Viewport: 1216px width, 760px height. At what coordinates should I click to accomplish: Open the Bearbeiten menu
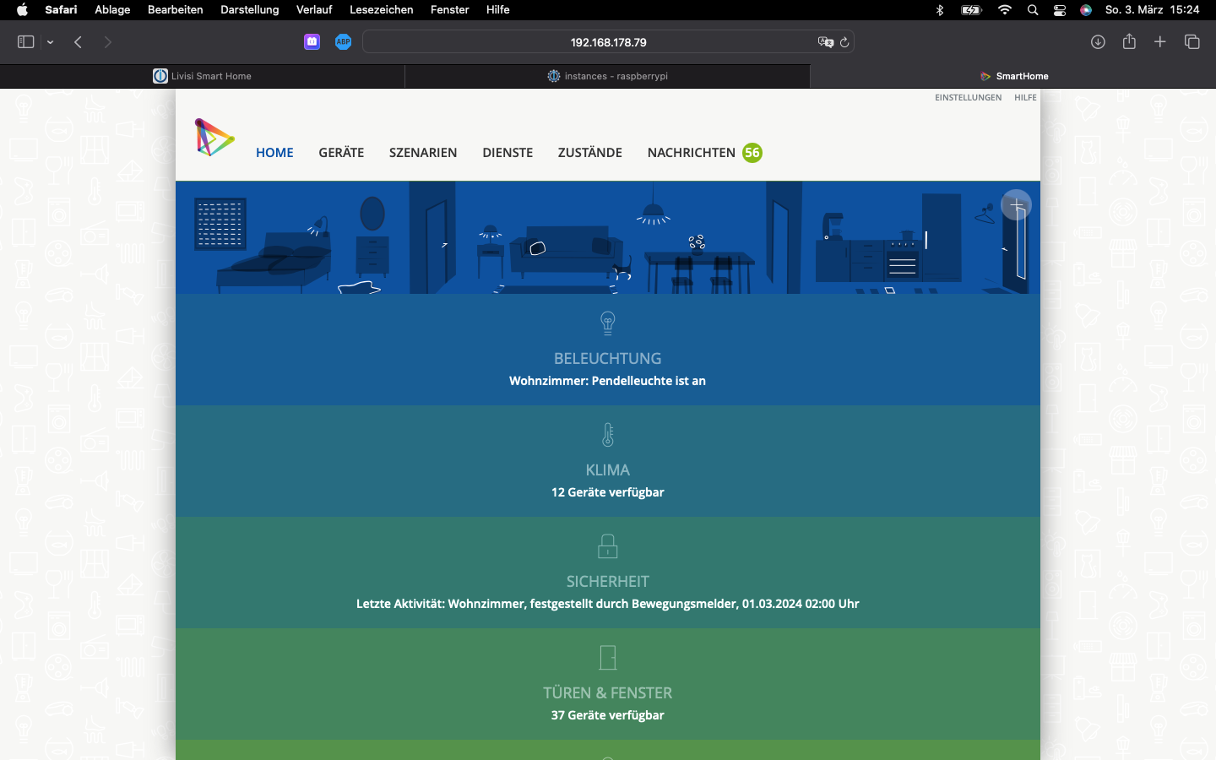(175, 9)
